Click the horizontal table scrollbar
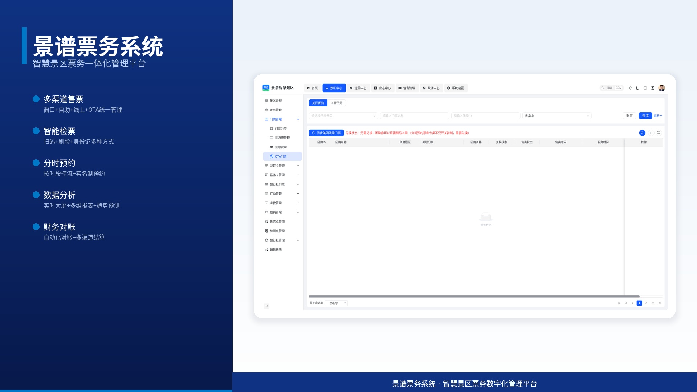 [474, 297]
